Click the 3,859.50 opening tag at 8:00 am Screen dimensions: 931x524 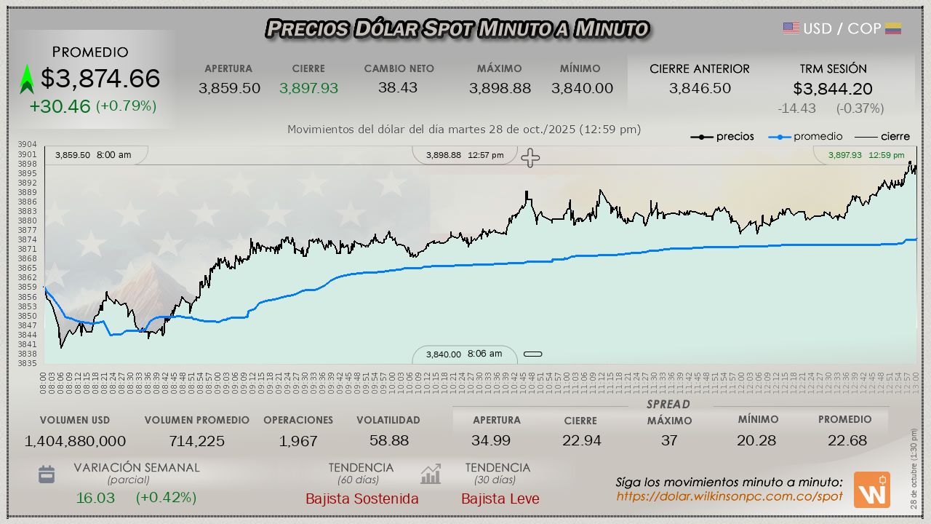point(93,155)
